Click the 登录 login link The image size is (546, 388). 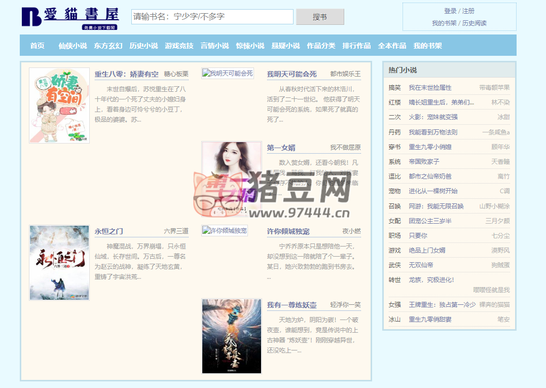point(450,11)
